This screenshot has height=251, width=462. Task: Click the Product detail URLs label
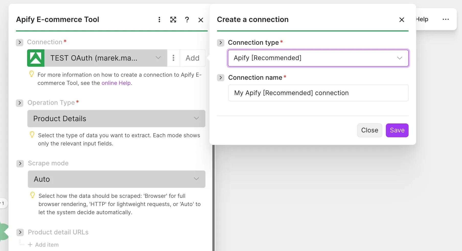tap(58, 232)
